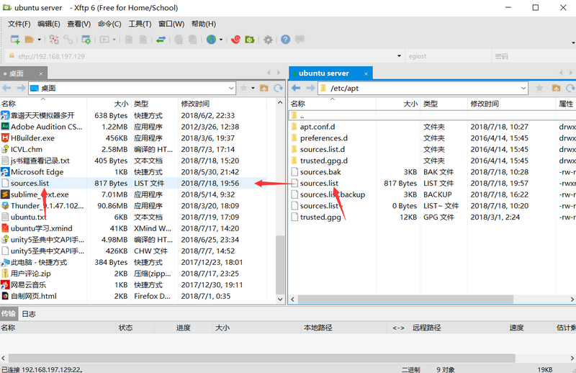Click the globe encoding icon
Viewport: 576px width, 373px height.
(x=211, y=40)
